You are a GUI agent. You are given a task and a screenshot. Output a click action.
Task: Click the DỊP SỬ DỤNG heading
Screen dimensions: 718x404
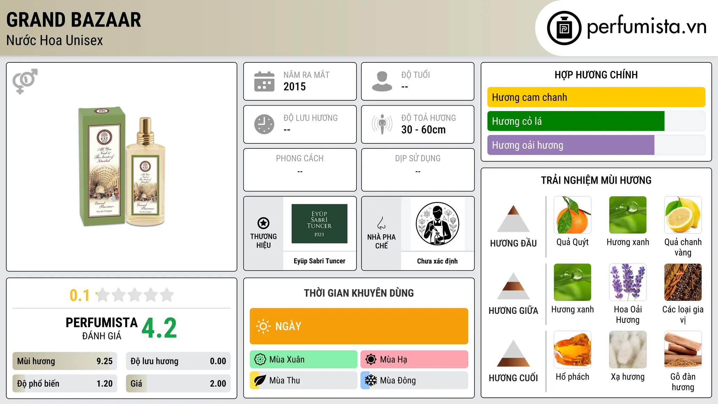coord(418,159)
